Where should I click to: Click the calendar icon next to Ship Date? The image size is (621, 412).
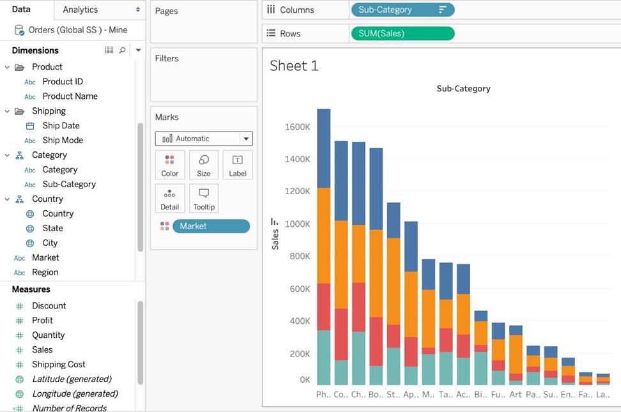[29, 125]
